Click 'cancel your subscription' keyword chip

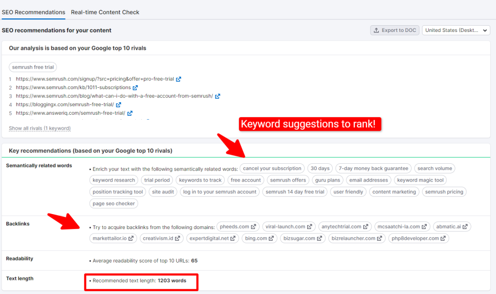272,169
